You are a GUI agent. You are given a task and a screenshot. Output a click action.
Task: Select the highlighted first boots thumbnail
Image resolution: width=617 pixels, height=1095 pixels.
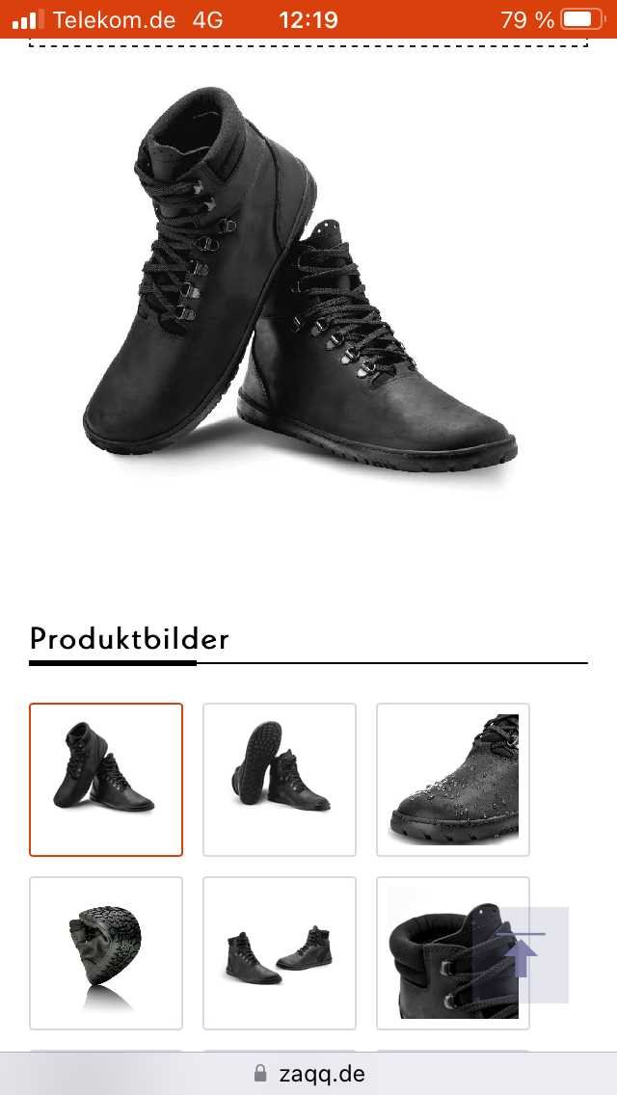click(x=106, y=780)
